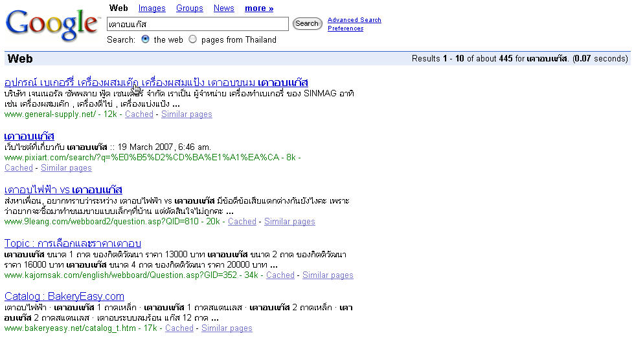The height and width of the screenshot is (340, 634).
Task: Open Advanced Search
Action: tap(354, 20)
